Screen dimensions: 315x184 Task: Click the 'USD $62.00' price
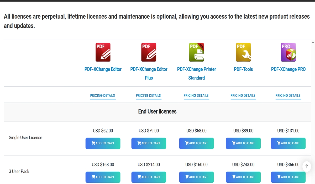coord(103,131)
